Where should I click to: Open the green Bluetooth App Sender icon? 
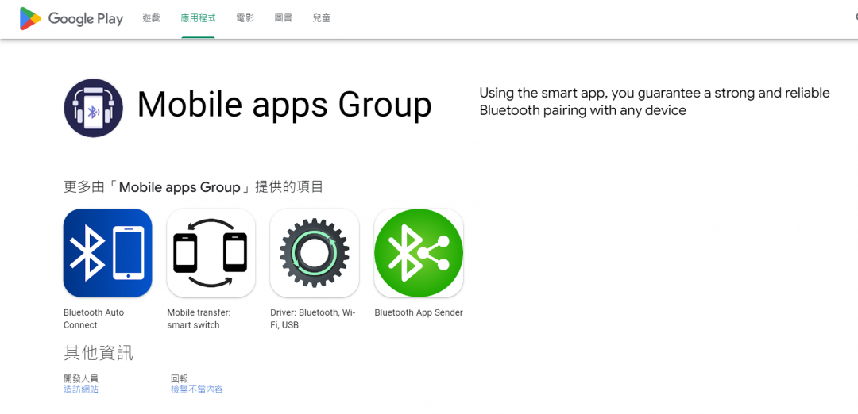tap(419, 253)
